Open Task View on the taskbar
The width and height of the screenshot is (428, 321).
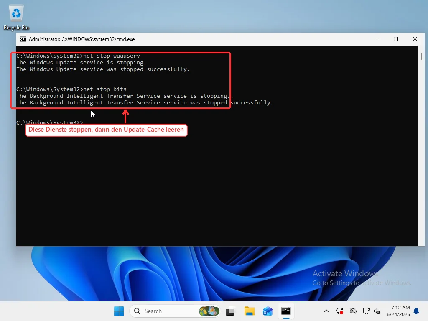tap(231, 311)
